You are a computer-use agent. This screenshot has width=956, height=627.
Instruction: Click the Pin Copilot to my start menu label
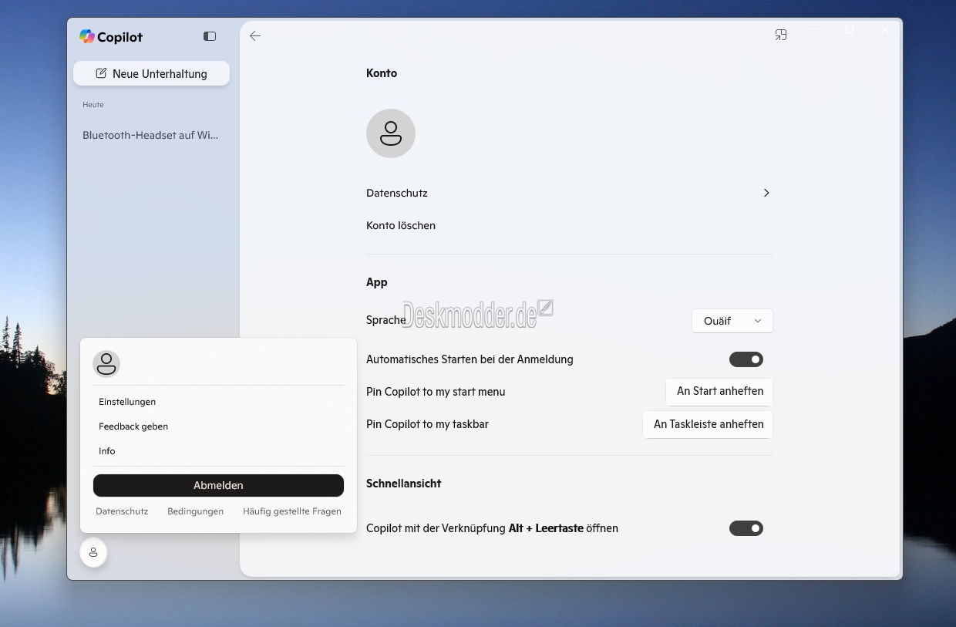point(436,392)
